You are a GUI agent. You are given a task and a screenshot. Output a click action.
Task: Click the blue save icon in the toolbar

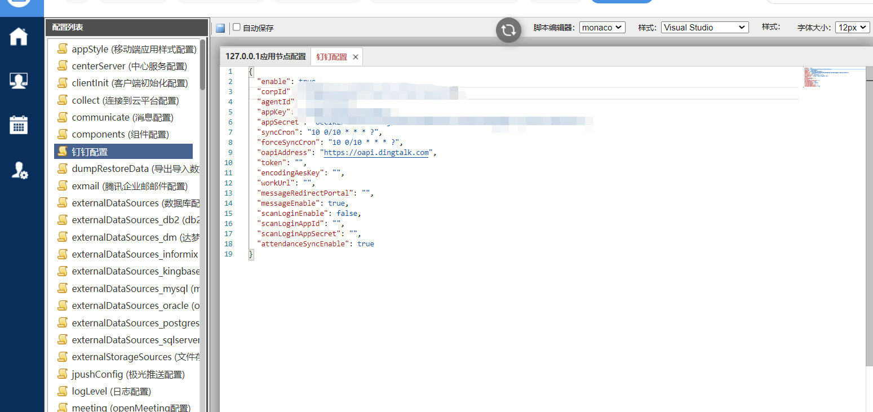pyautogui.click(x=220, y=28)
